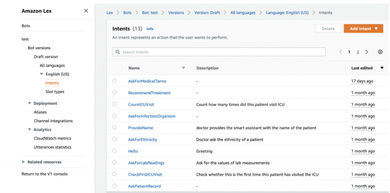Screen dimensions: 390x193
Task: Click Bots breadcrumb link
Action: click(x=128, y=13)
